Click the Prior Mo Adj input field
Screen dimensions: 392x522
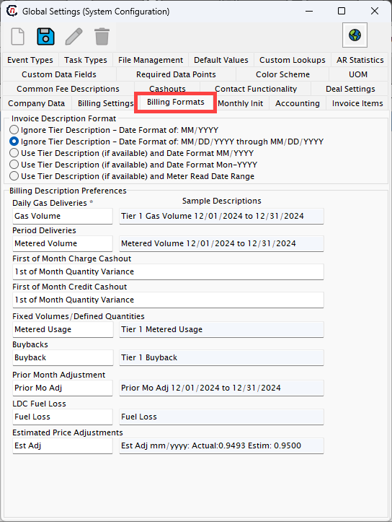[x=63, y=388]
